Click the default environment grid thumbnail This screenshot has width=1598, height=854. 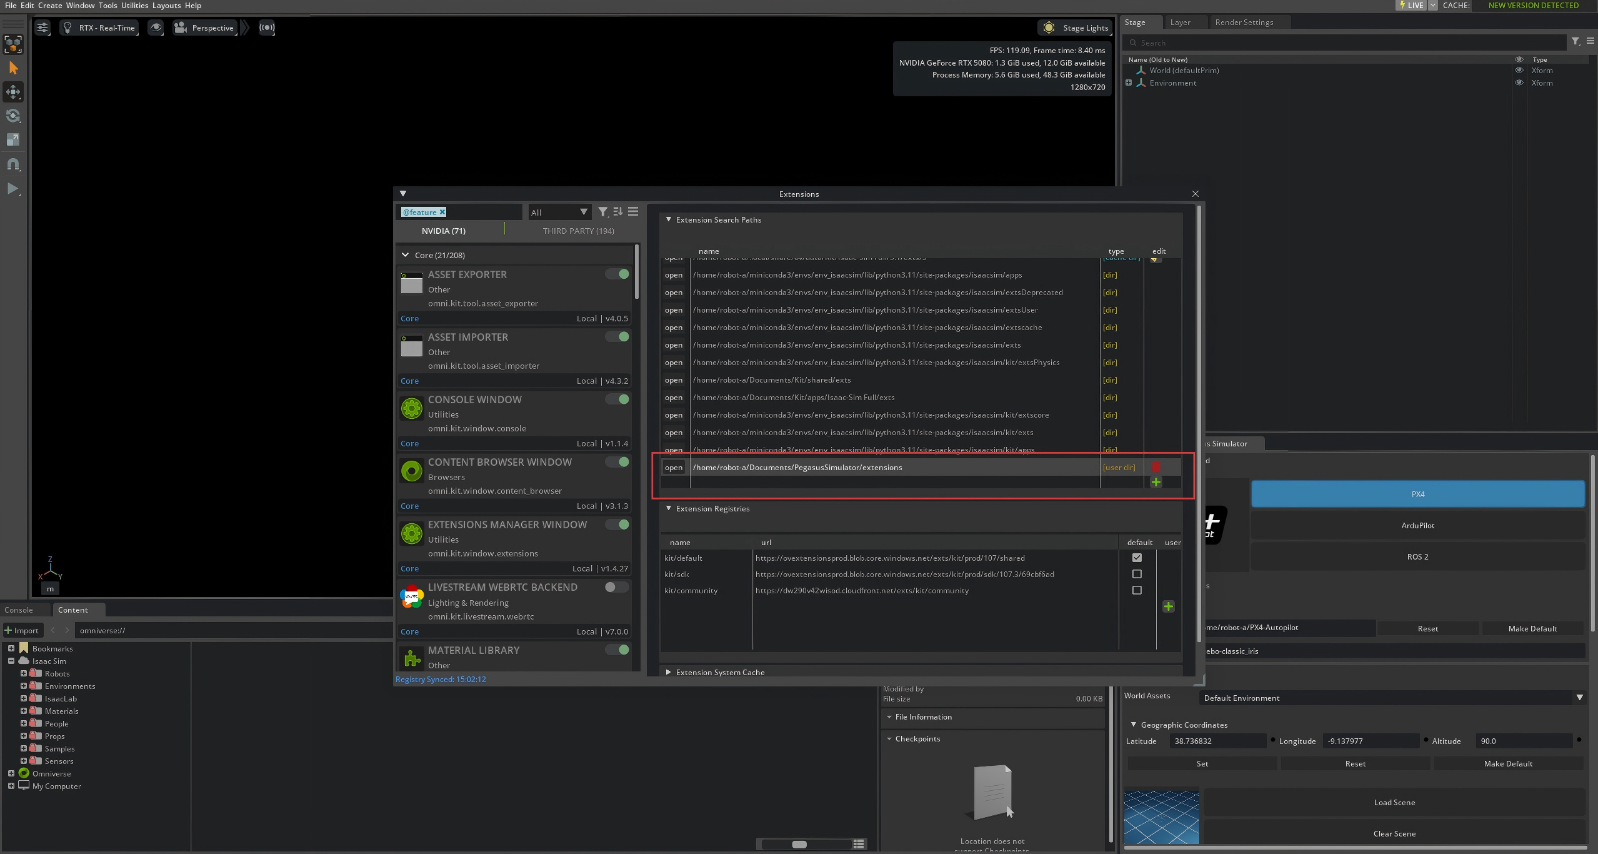click(x=1161, y=817)
